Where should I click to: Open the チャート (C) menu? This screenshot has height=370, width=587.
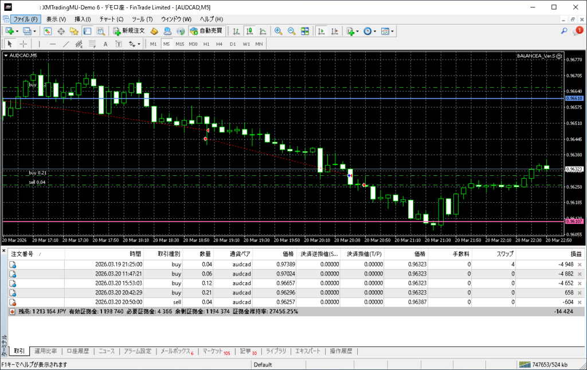[111, 19]
